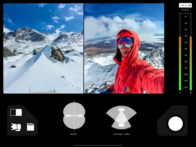The image size is (196, 147).
Task: Click the right channel audio level meter
Action: coord(191,52)
